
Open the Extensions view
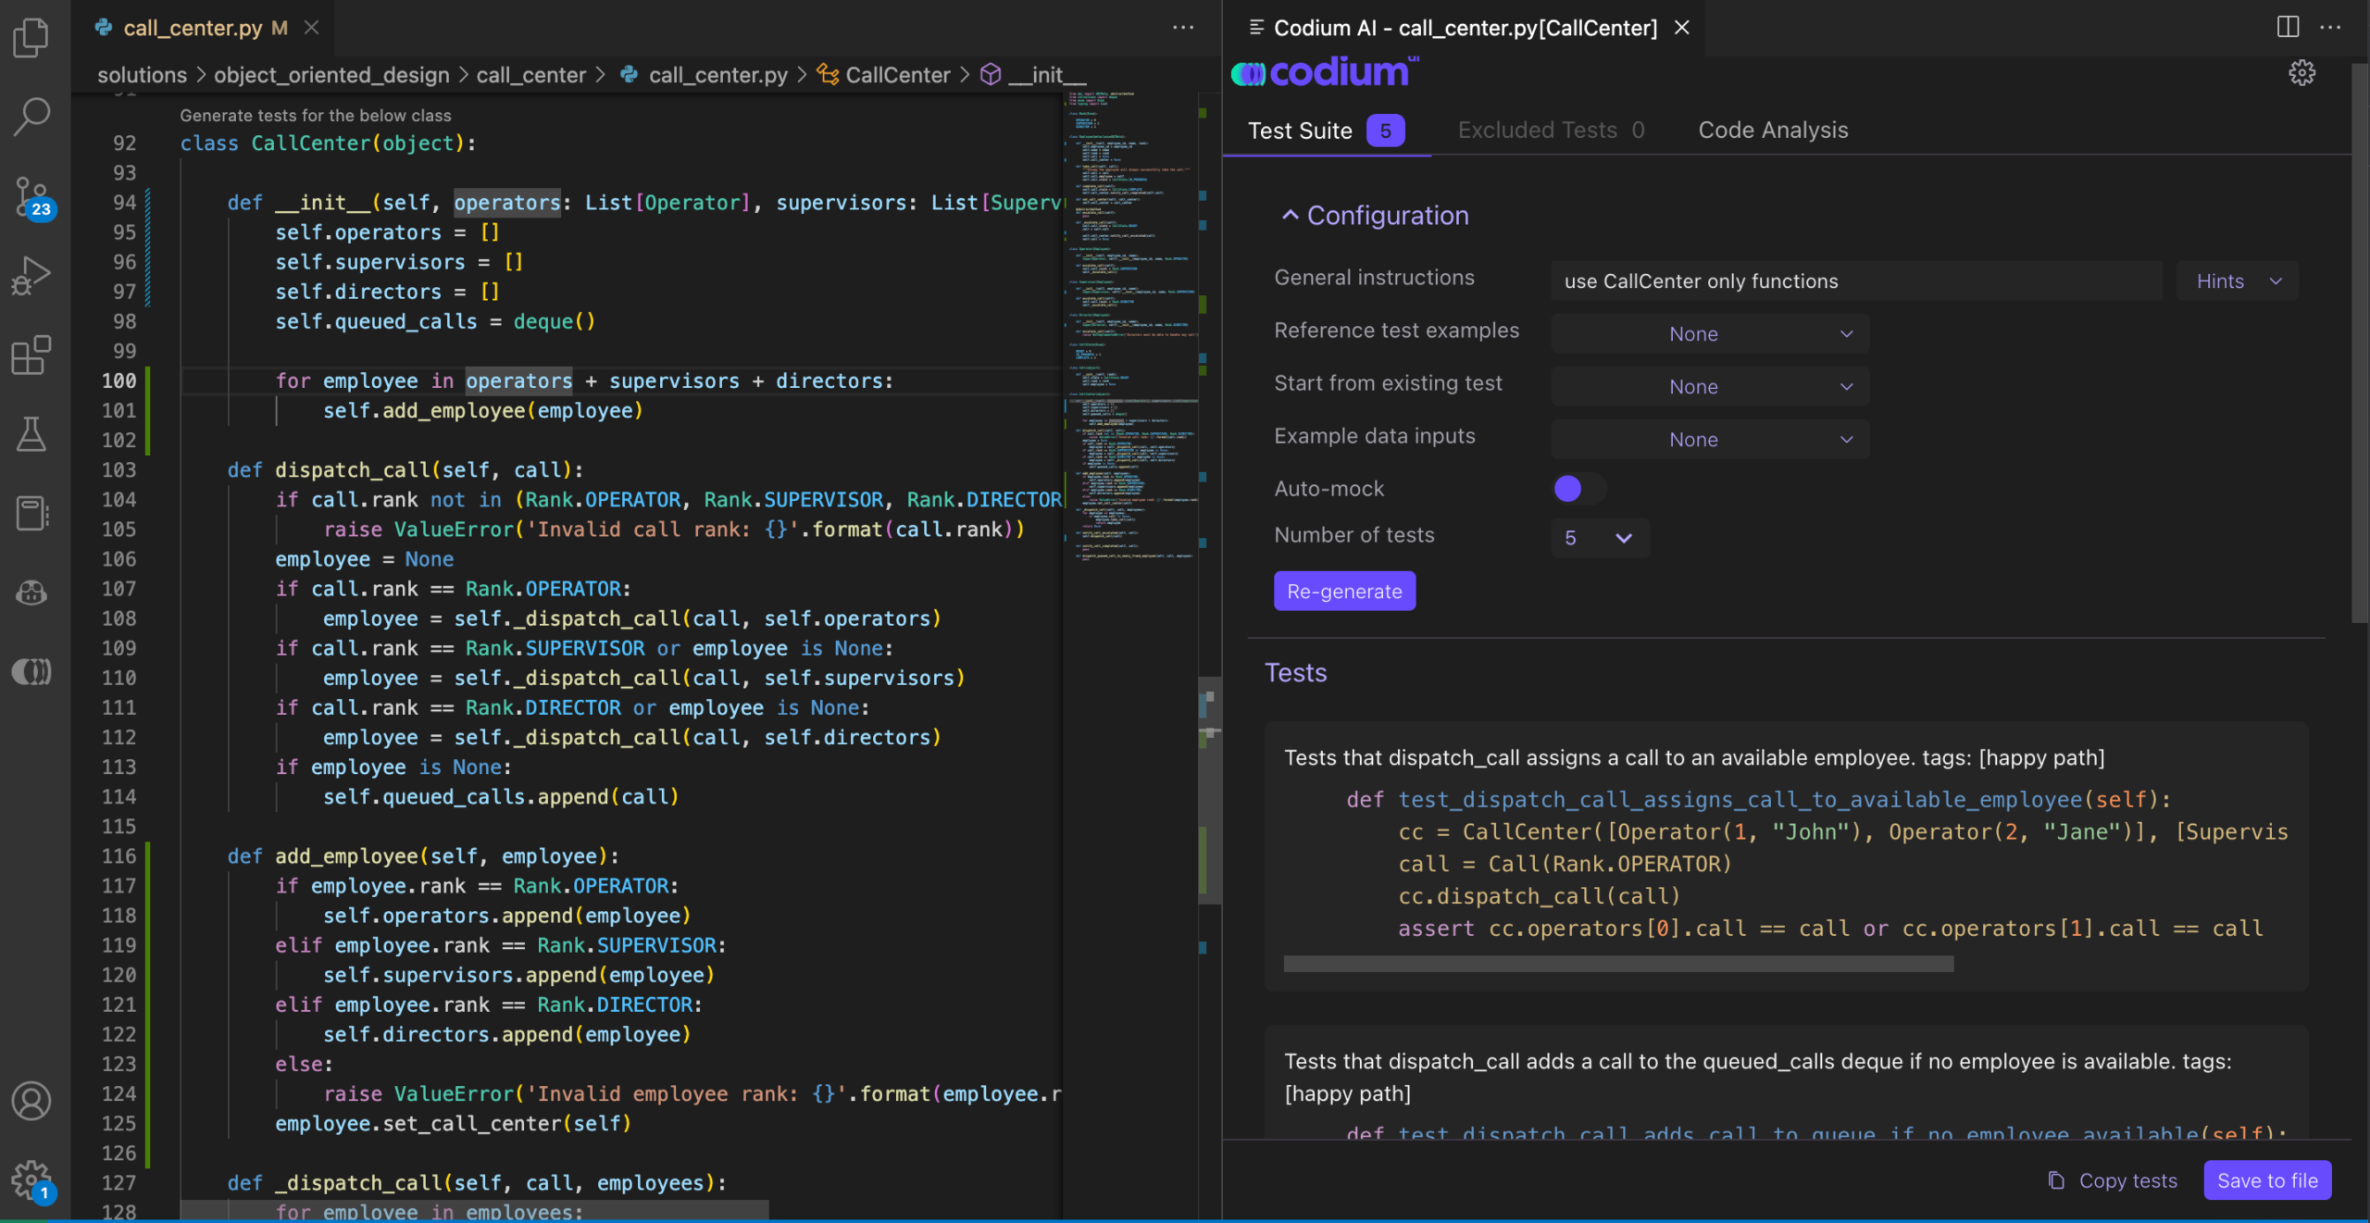click(31, 355)
